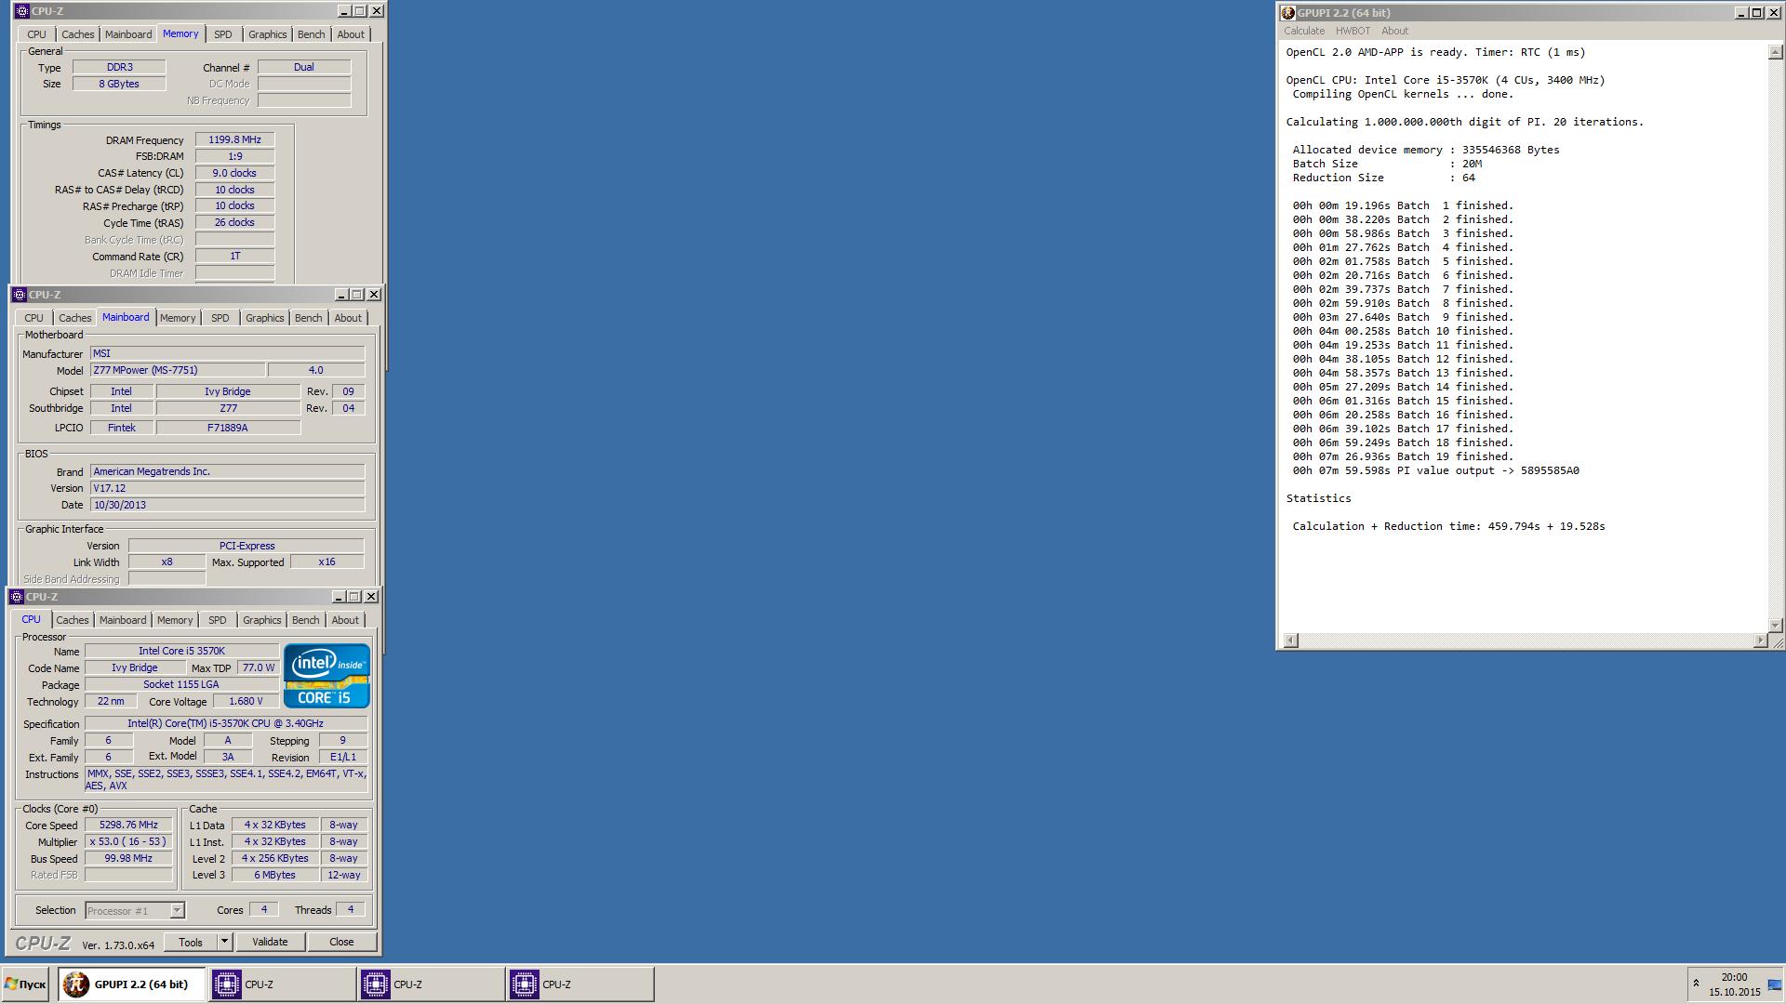Click the BIOS Version V17.12 field
The width and height of the screenshot is (1786, 1004).
pyautogui.click(x=228, y=488)
